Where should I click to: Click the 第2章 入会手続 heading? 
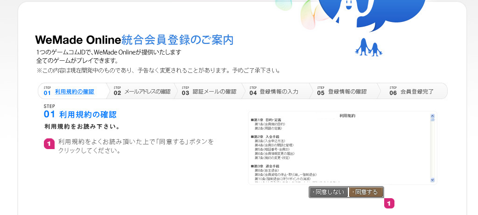point(265,136)
